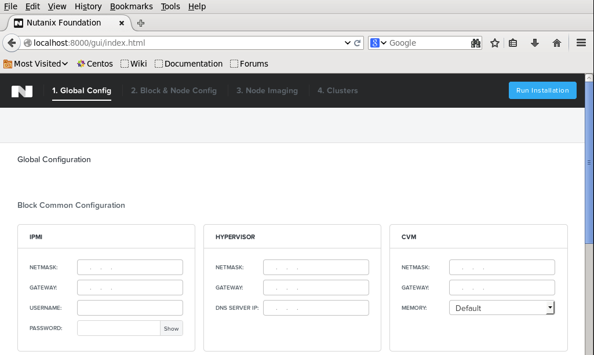Choose search engine via Google icon dropdown
Viewport: 594px width, 355px height.
[x=378, y=43]
